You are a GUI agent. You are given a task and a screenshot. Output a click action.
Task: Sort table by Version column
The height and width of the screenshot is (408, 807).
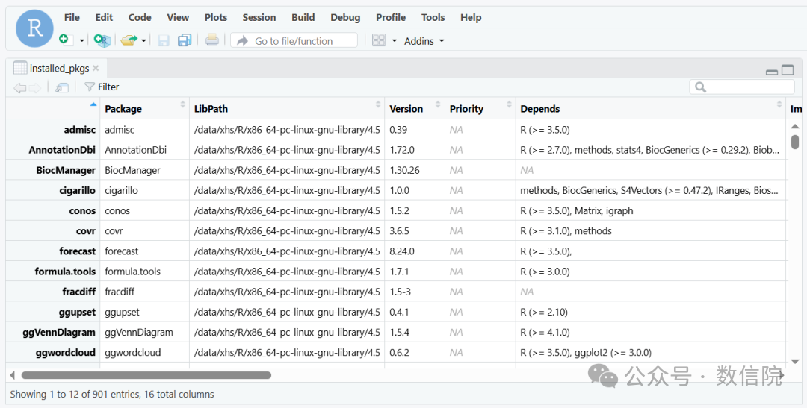(x=414, y=109)
